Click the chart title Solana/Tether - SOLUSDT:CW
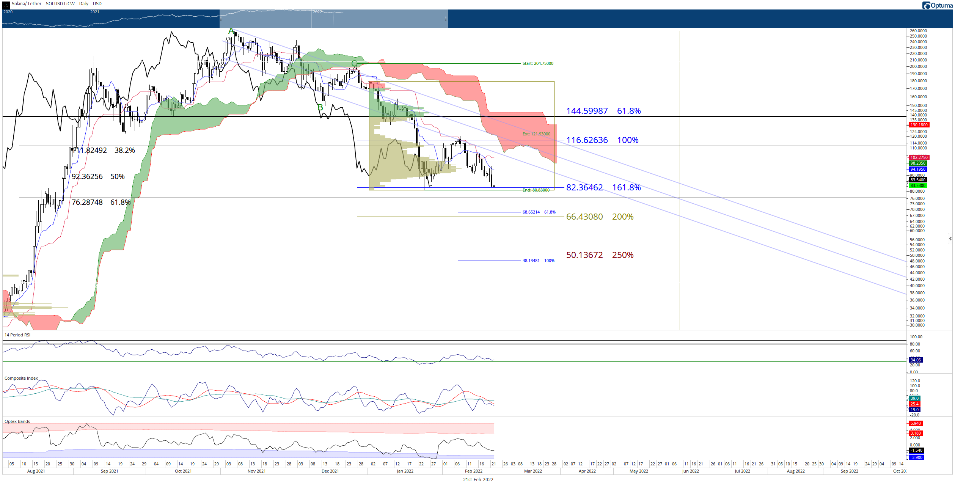The height and width of the screenshot is (487, 955). click(x=43, y=4)
